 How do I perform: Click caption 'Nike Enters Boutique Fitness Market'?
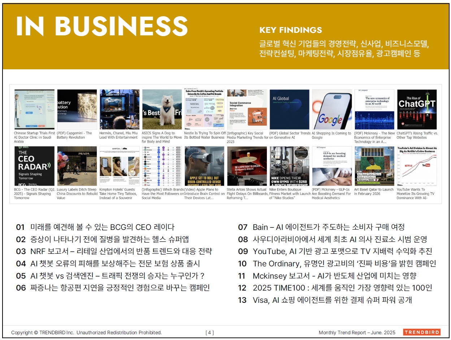290,194
